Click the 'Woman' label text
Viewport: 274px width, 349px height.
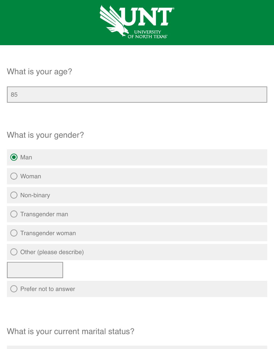31,176
